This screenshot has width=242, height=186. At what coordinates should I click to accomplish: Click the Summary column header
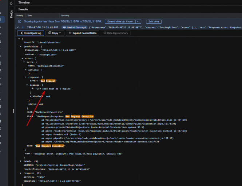tap(65, 15)
